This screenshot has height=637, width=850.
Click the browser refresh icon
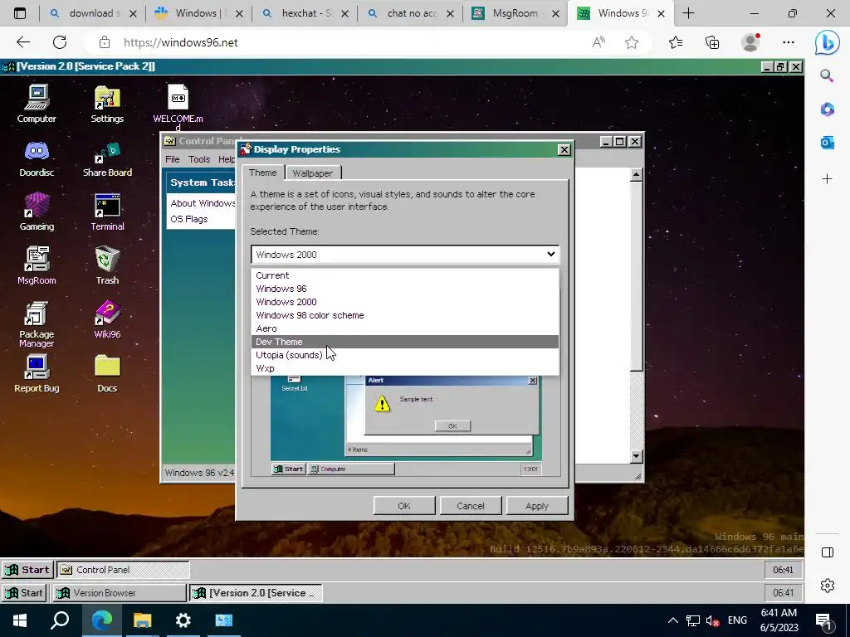pos(60,42)
